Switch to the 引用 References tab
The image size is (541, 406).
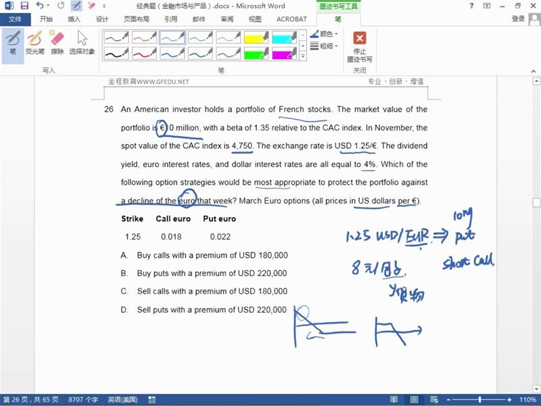coord(171,20)
